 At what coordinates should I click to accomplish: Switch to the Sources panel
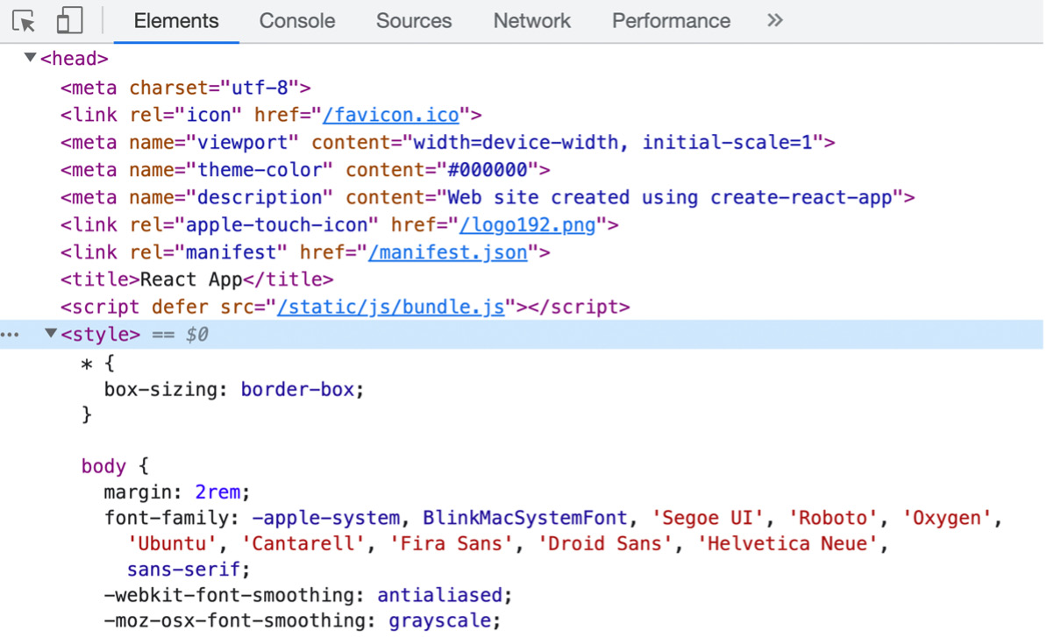413,20
